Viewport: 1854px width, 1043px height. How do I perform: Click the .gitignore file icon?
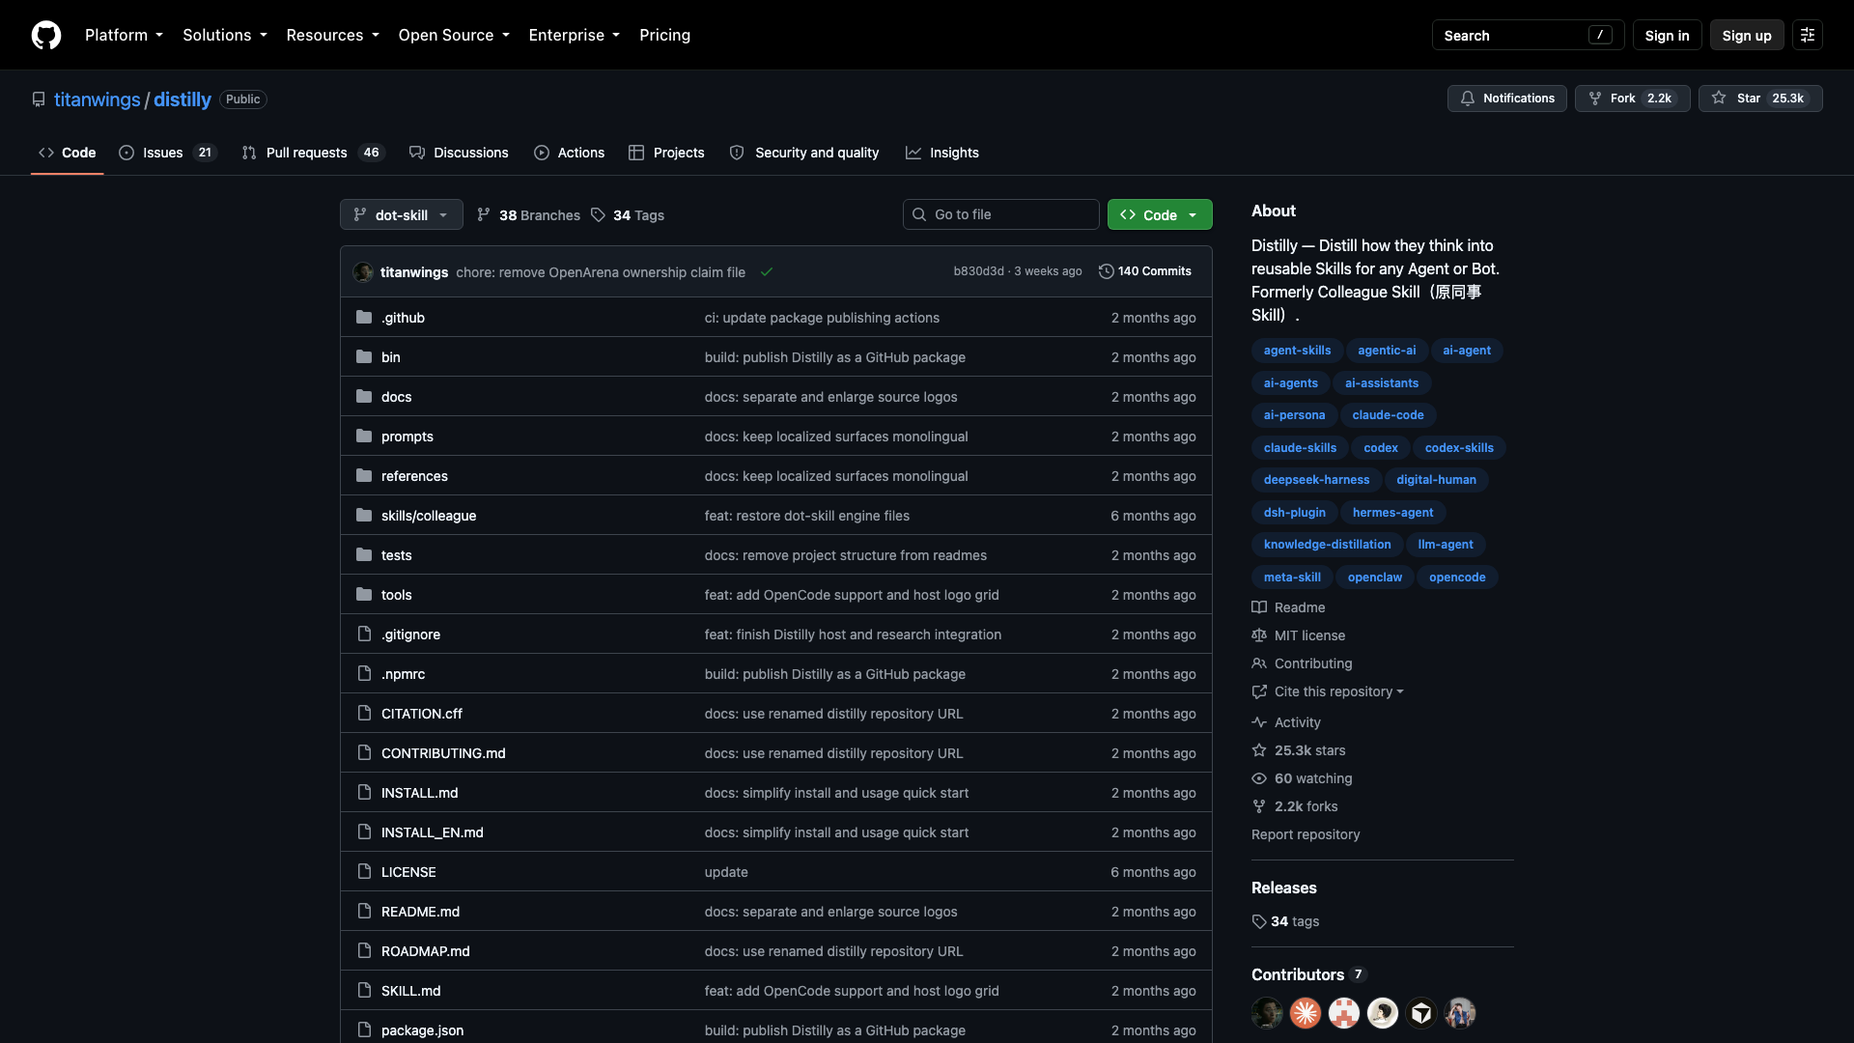click(364, 634)
